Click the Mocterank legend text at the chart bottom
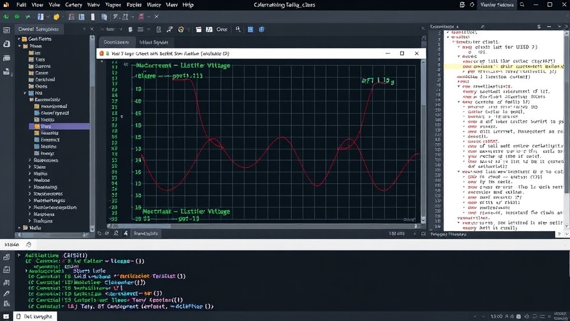 (186, 211)
